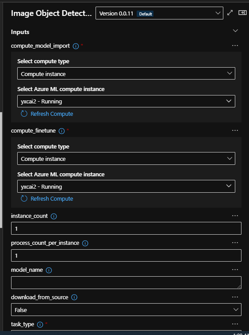Open ellipsis menu for compute_model_import
The image size is (249, 335).
click(235, 46)
